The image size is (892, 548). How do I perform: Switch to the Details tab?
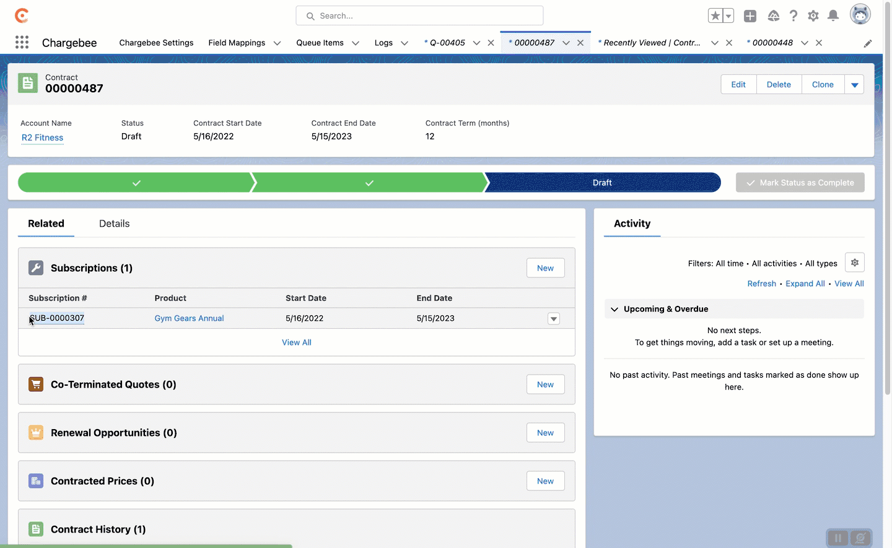[x=114, y=224]
